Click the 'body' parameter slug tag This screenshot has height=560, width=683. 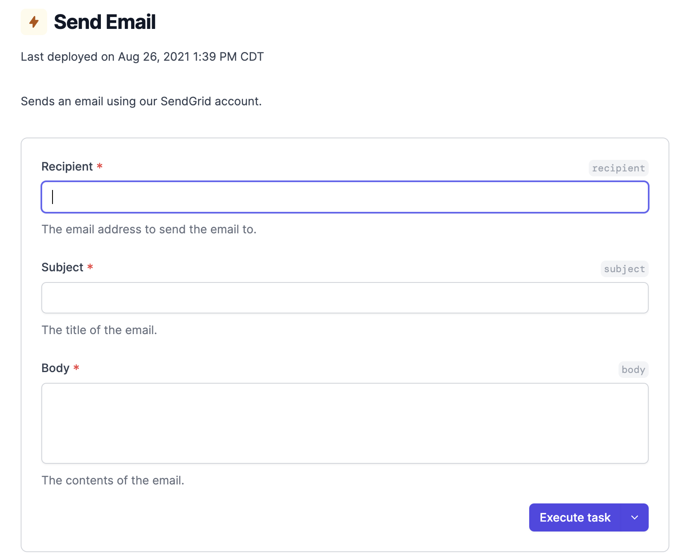(633, 370)
